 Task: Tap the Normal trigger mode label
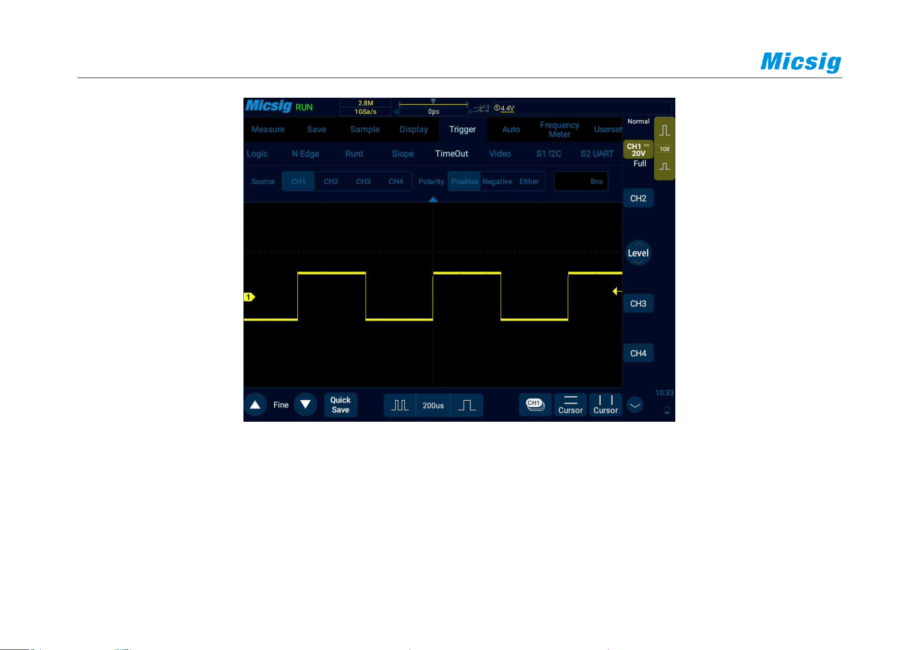tap(638, 122)
